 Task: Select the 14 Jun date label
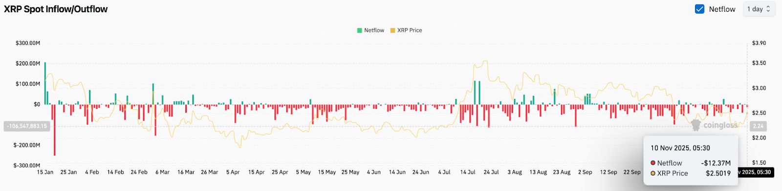[397, 172]
